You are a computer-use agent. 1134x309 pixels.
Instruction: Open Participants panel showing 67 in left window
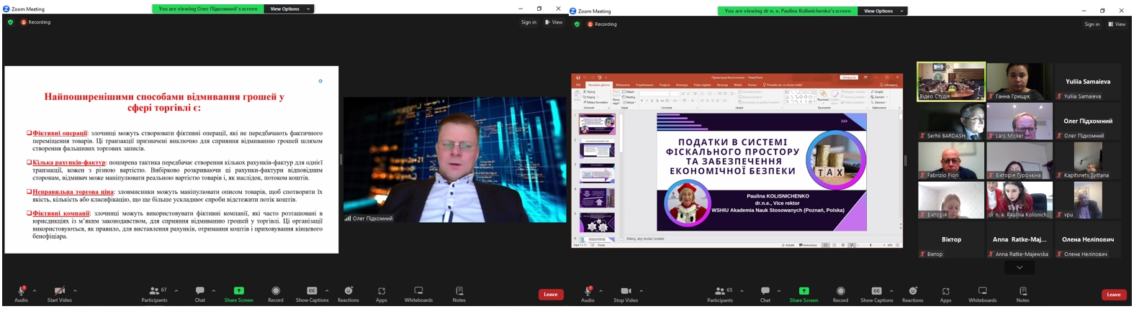(155, 294)
